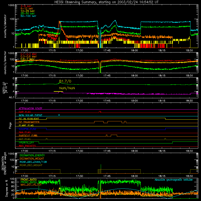201x201 pixels.
Task: Click the yellow FRONT_RATIO legend label
Action: [x=29, y=180]
